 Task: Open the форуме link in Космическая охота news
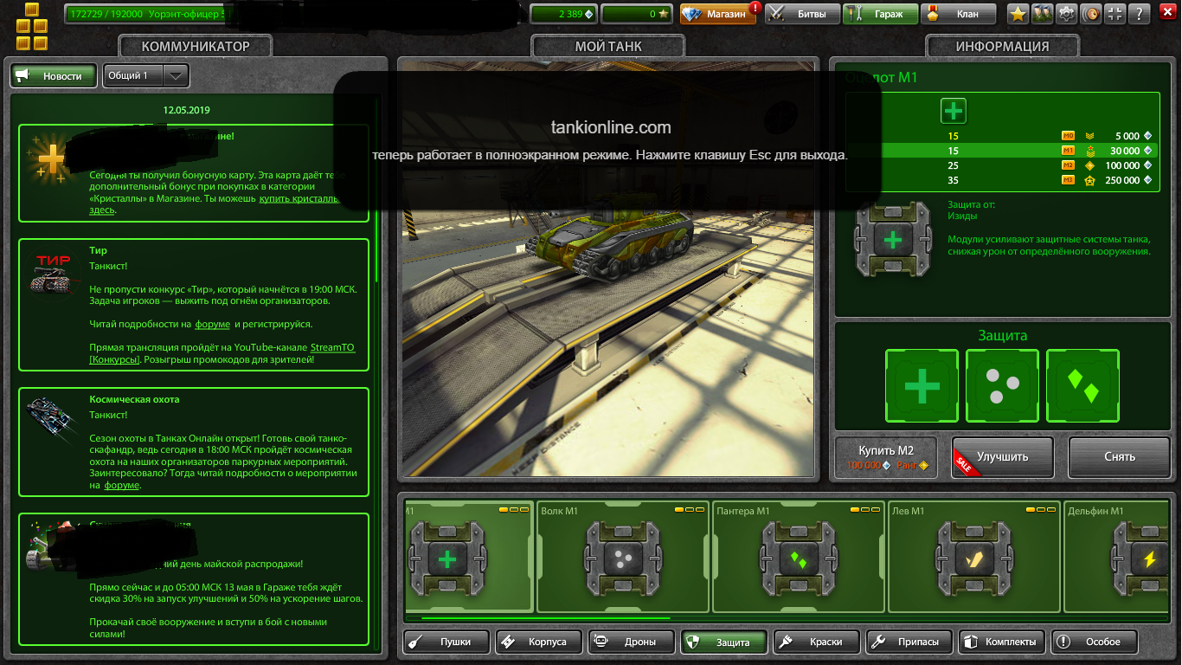tap(122, 486)
